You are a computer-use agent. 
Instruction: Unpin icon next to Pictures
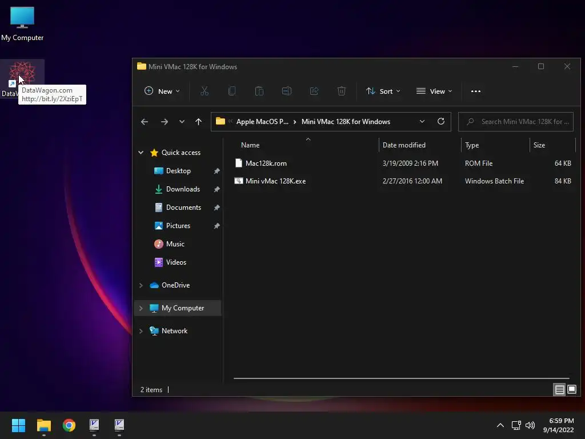click(217, 226)
